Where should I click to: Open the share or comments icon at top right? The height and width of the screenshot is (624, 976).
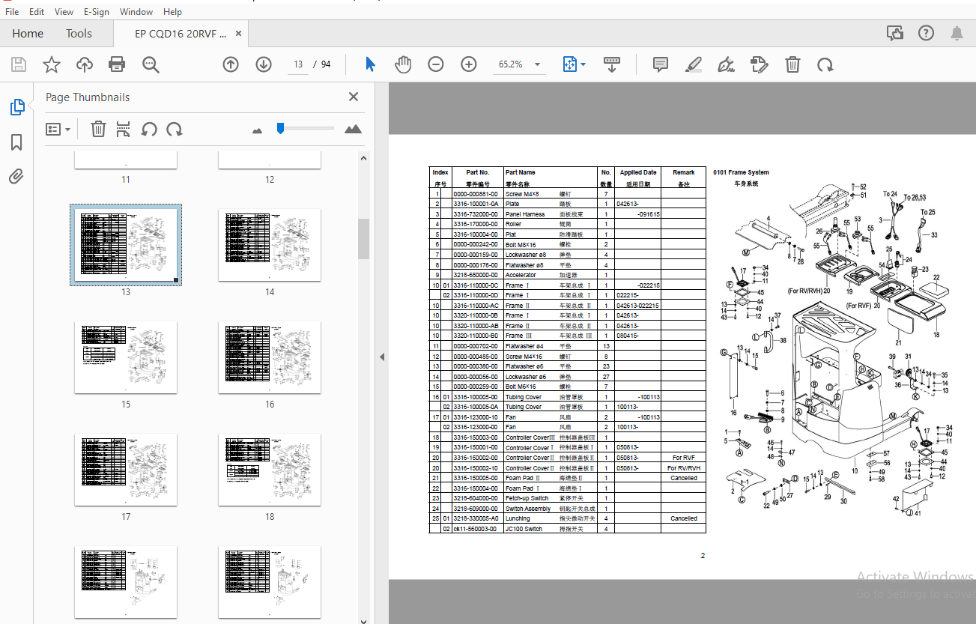click(x=894, y=33)
